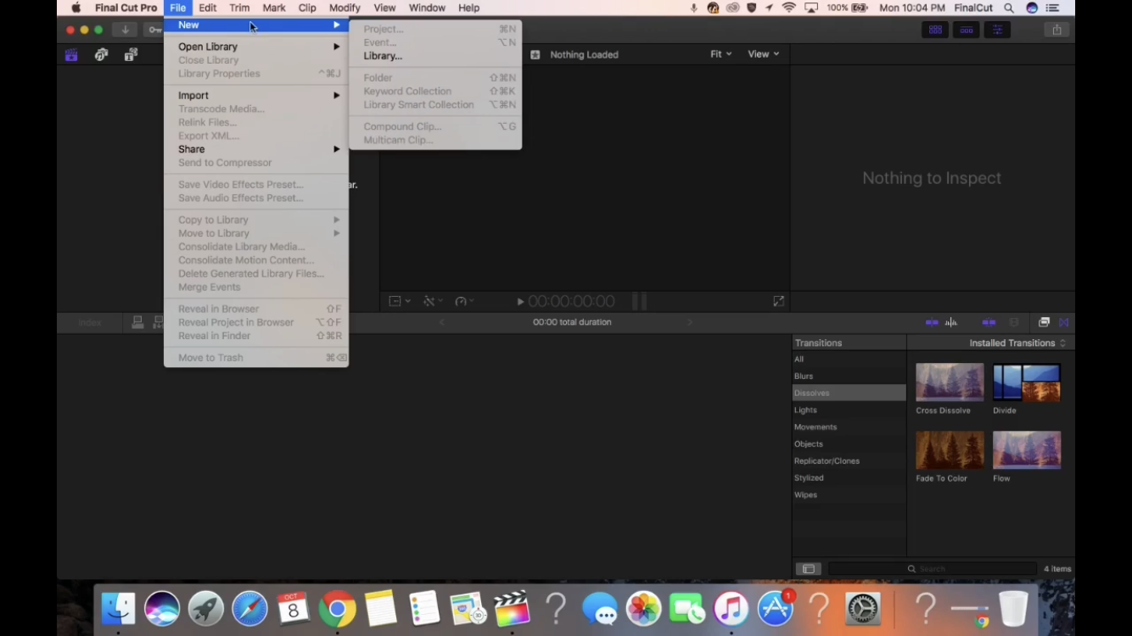1132x636 pixels.
Task: Click the audio waveform icon in timeline toolbar
Action: pos(951,322)
